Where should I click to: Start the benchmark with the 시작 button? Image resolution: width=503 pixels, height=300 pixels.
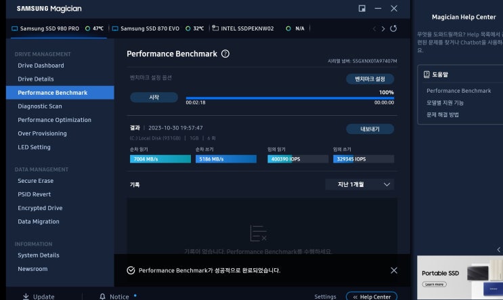pyautogui.click(x=154, y=98)
